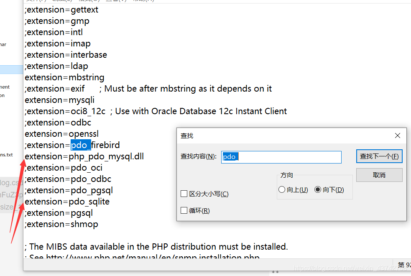Click the 查找下一个(F) find-next button

(379, 156)
